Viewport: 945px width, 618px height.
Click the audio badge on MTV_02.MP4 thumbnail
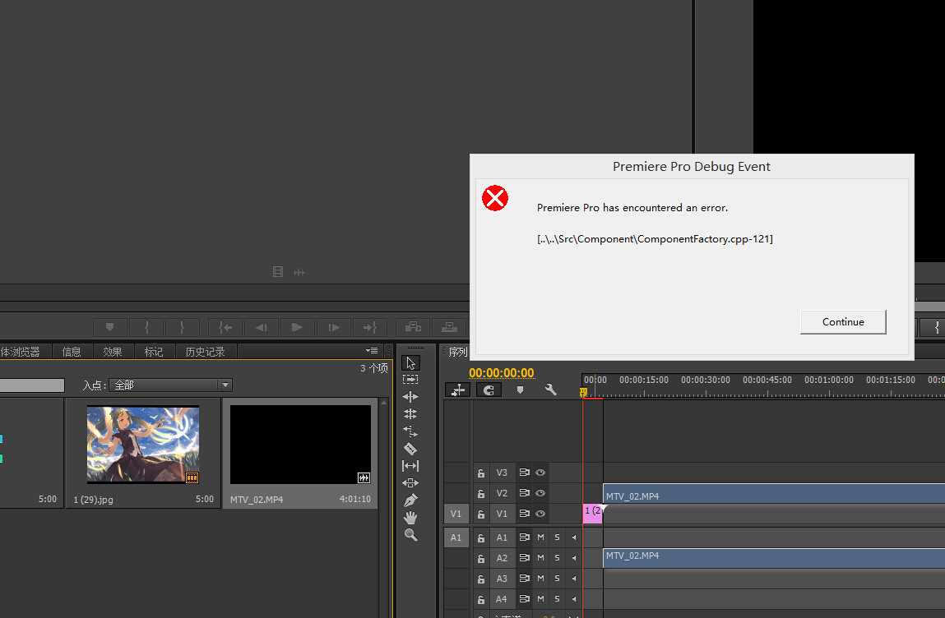[x=364, y=477]
